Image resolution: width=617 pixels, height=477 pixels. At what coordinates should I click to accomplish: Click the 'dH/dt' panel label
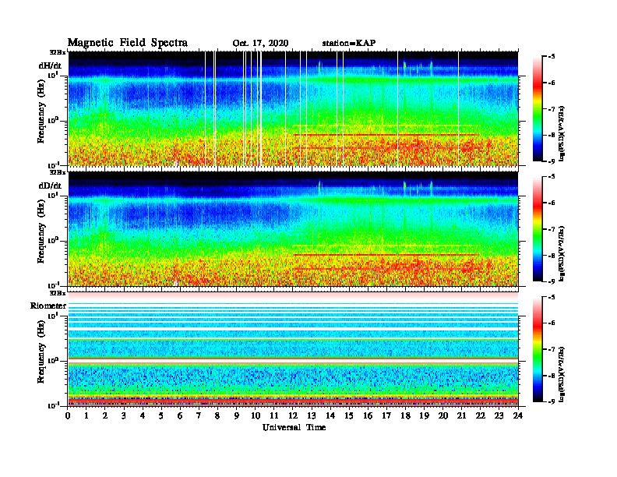pos(50,65)
